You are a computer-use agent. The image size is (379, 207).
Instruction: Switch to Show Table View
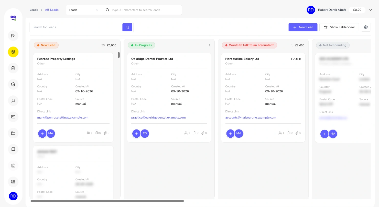coord(339,27)
